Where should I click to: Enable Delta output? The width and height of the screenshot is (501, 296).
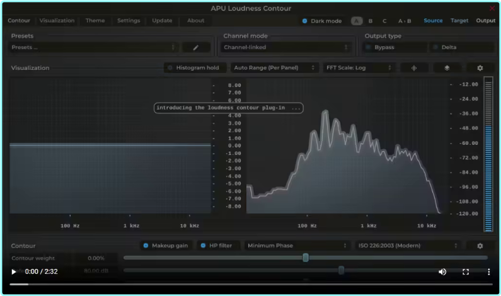point(462,47)
